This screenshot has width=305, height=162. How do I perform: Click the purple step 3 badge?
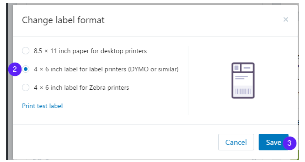tap(289, 143)
